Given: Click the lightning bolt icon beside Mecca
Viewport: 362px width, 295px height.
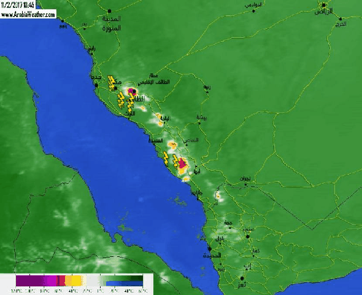Looking at the screenshot, I should click(112, 83).
